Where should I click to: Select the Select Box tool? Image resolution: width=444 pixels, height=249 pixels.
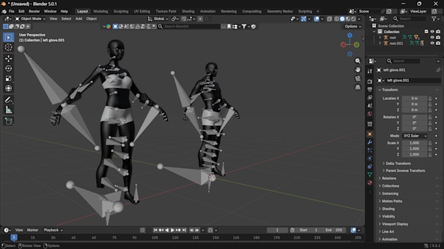[x=8, y=37]
